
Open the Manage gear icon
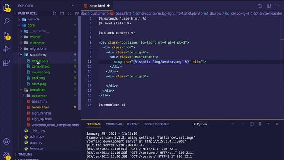pyautogui.click(x=7, y=156)
